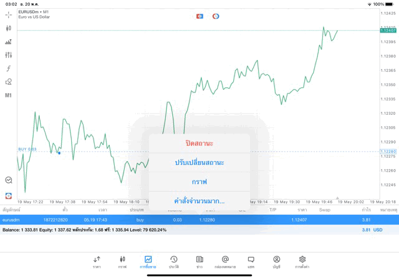
Task: Open the บัญชี (Accounts) tab
Action: (x=276, y=262)
